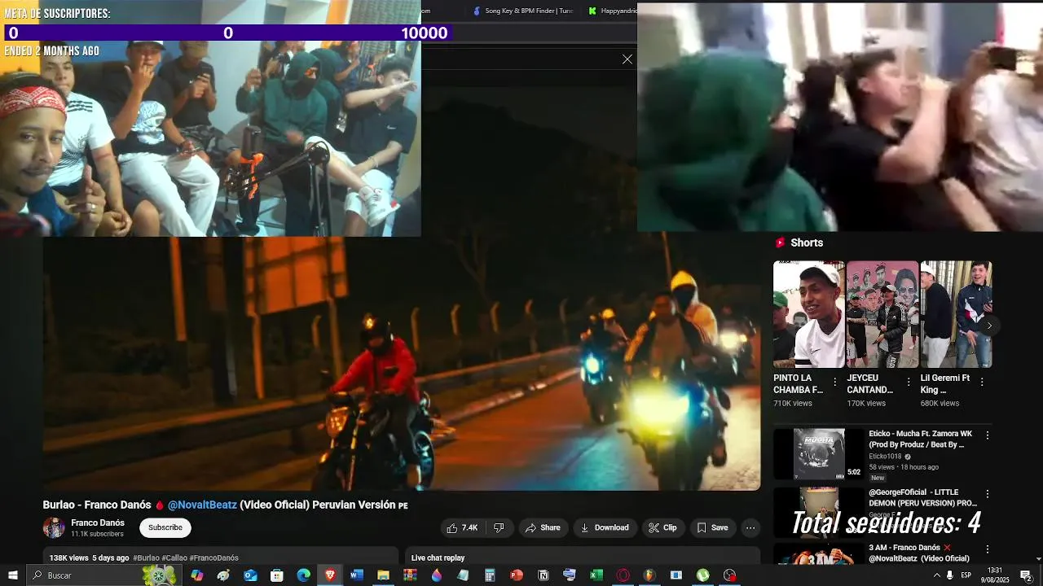The image size is (1043, 586).
Task: Open Microsoft Store from taskbar
Action: (x=277, y=575)
